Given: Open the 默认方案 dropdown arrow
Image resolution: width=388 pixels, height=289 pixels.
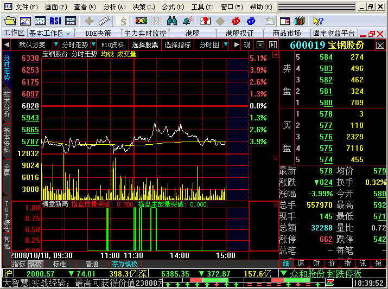Looking at the screenshot, I should (x=56, y=45).
